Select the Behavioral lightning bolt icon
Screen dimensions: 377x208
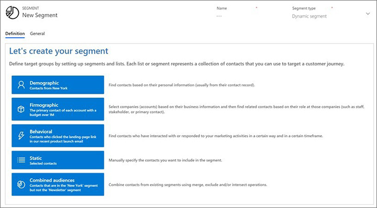[x=21, y=136]
